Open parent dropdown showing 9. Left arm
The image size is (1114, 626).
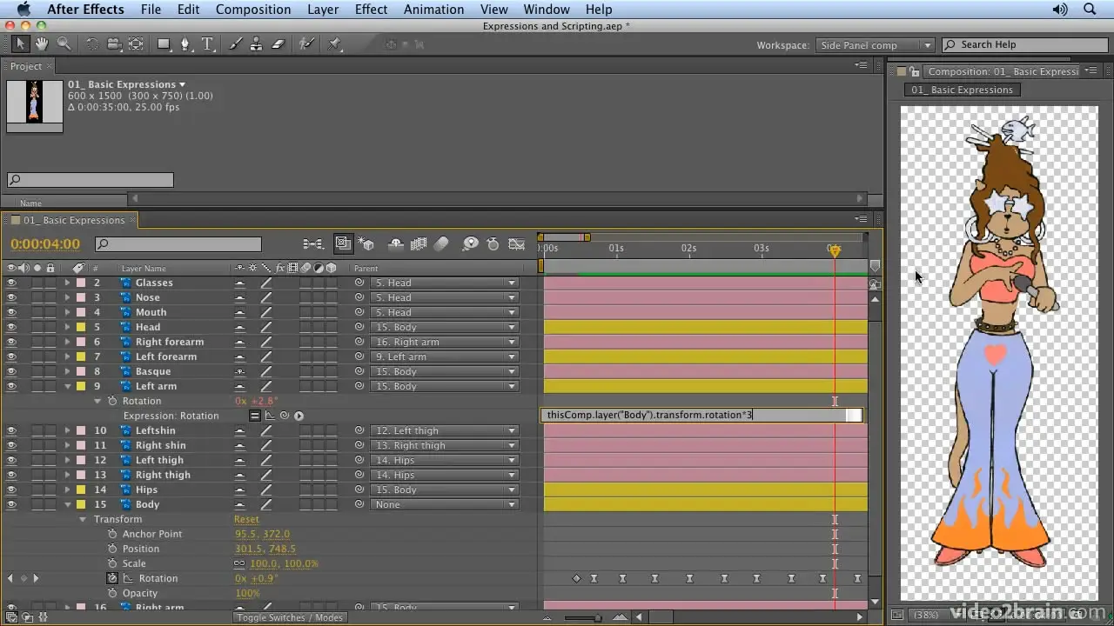tap(444, 356)
